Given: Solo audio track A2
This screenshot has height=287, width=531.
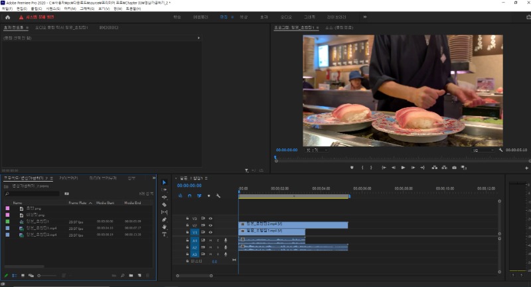Looking at the screenshot, I should coord(218,247).
